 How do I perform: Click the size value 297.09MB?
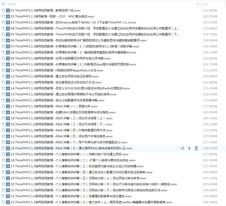pos(210,136)
